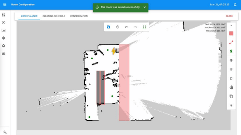The image size is (241, 135).
Task: Click the yellow charging station marker
Action: click(114, 51)
